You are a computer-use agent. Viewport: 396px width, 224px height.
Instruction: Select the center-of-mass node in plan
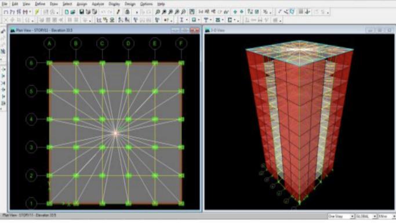pyautogui.click(x=115, y=133)
